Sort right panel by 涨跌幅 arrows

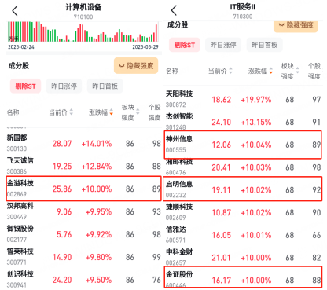(271, 71)
